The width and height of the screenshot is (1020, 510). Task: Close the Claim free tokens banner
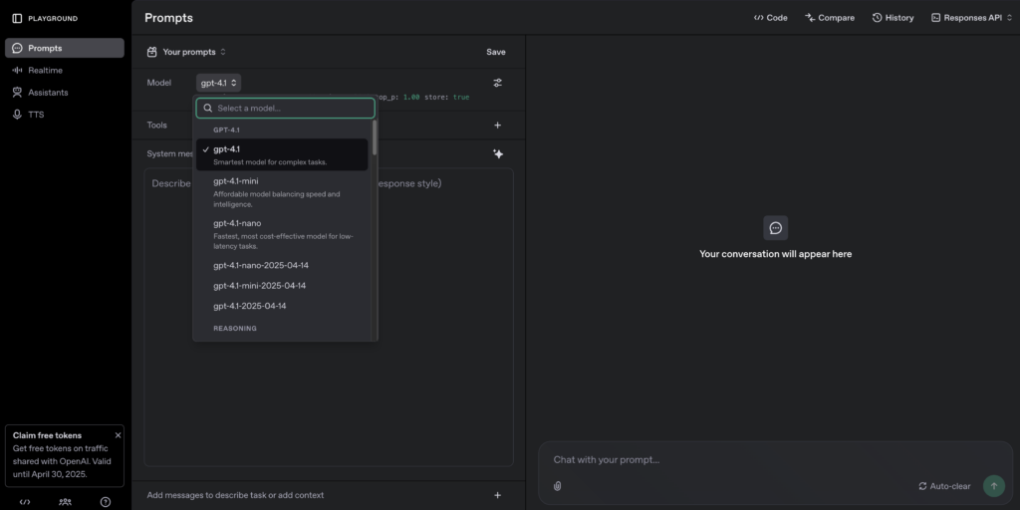[118, 435]
